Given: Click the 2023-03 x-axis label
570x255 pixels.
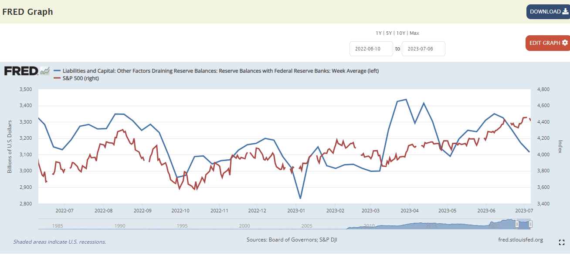Looking at the screenshot, I should 370,210.
